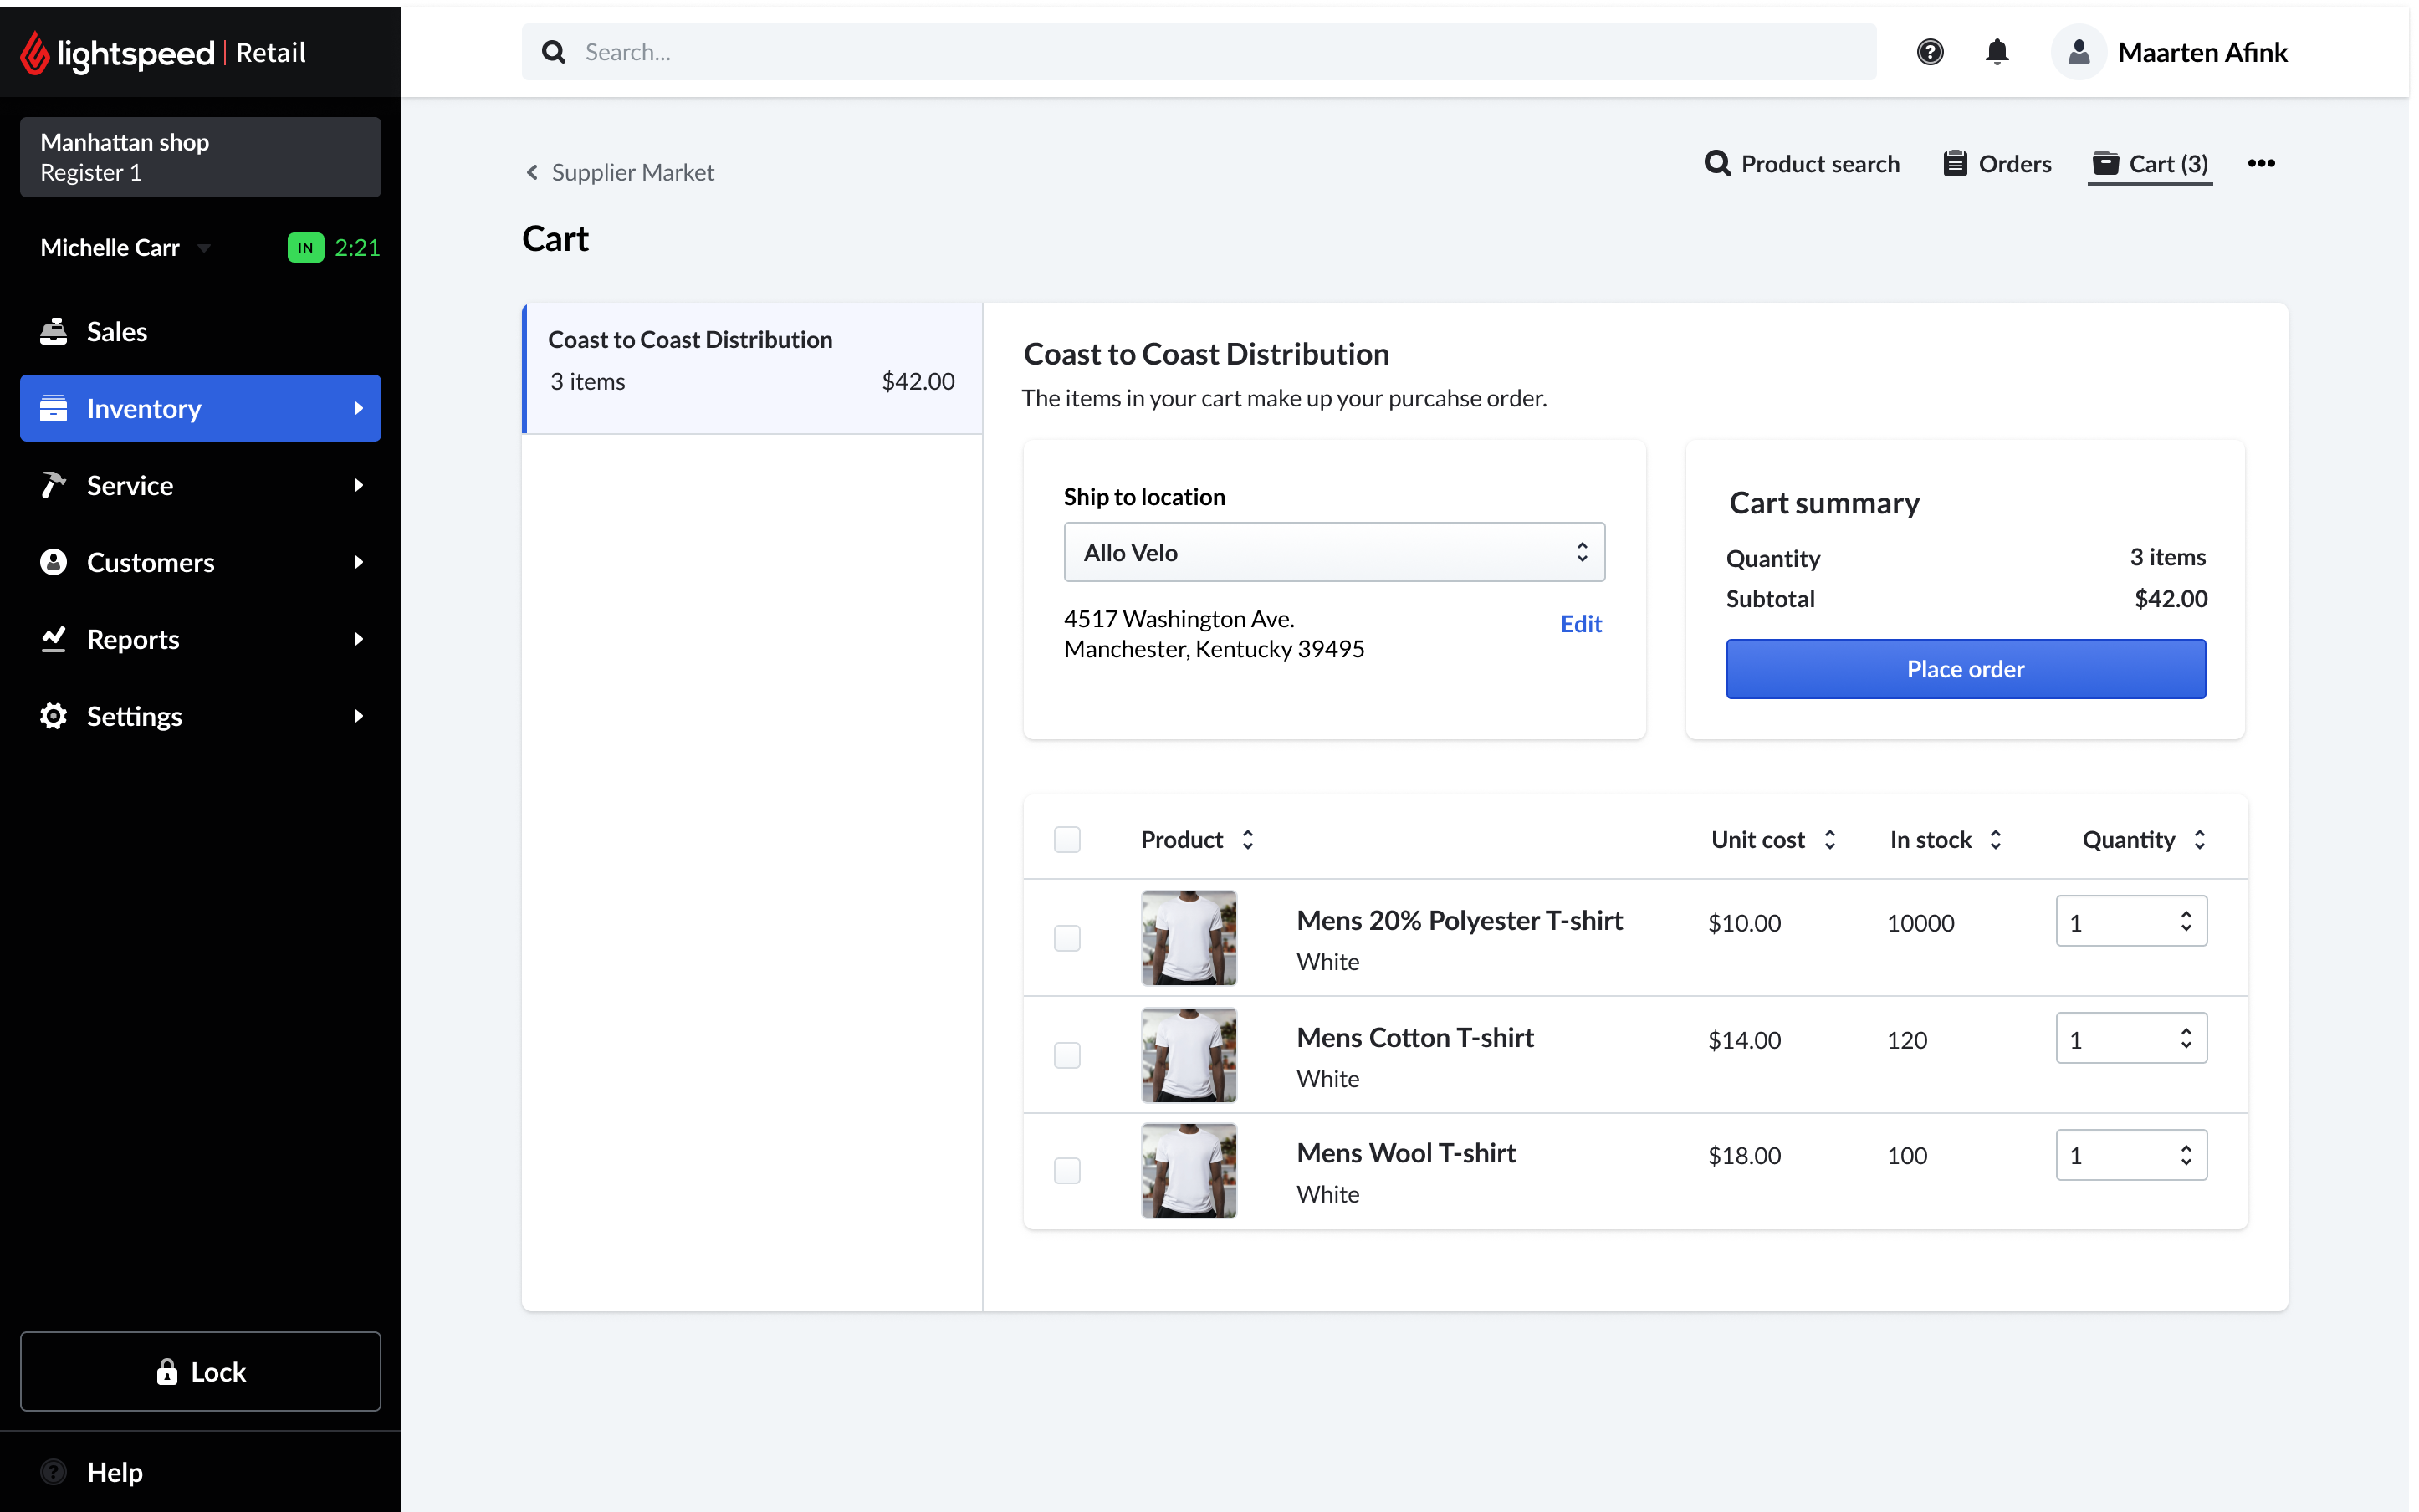Image resolution: width=2419 pixels, height=1512 pixels.
Task: Click the Mens Cotton T-shirt thumbnail
Action: click(x=1188, y=1055)
